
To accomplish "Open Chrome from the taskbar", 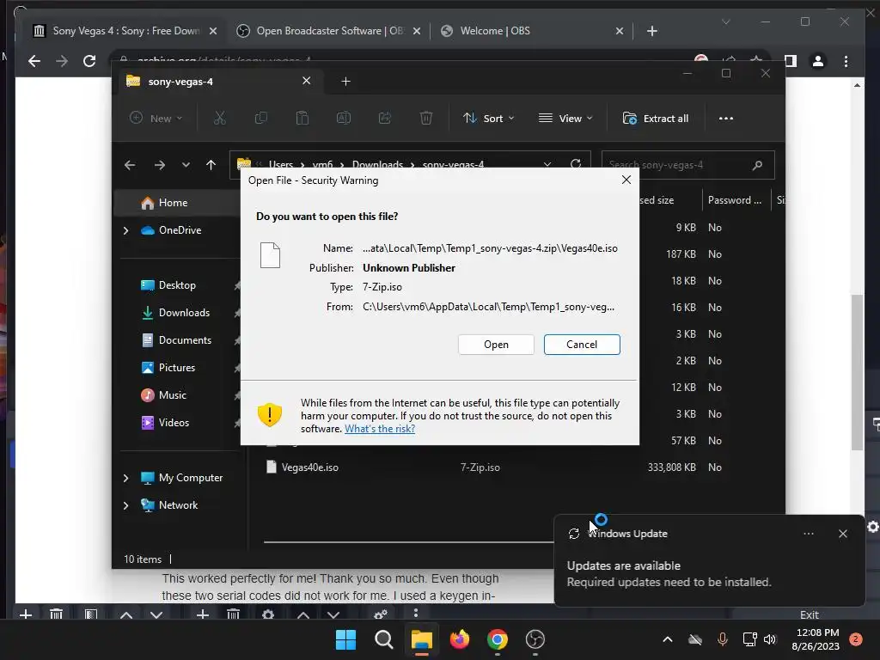I will pos(498,639).
